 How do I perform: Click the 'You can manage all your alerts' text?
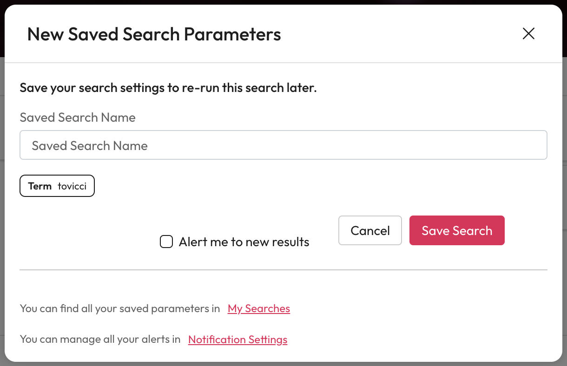(100, 340)
